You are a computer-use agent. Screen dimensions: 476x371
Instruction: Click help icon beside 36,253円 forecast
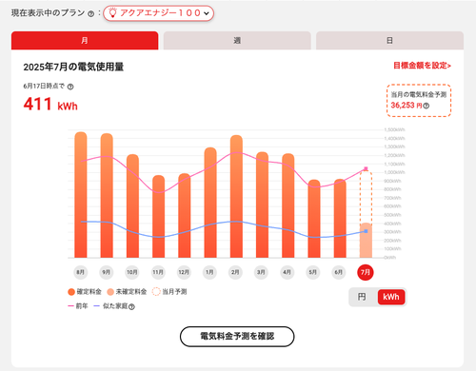coord(426,106)
